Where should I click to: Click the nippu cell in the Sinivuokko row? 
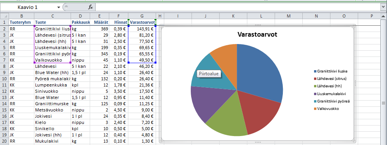pyautogui.click(x=80, y=91)
